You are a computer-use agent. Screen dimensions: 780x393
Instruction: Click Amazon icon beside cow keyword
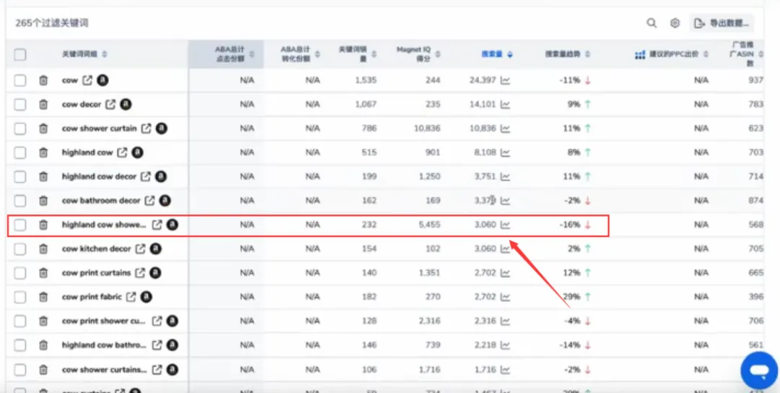click(x=103, y=79)
